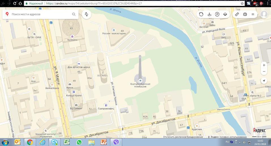Bookmark this page with the star
The height and width of the screenshot is (146, 271).
(x=242, y=3)
